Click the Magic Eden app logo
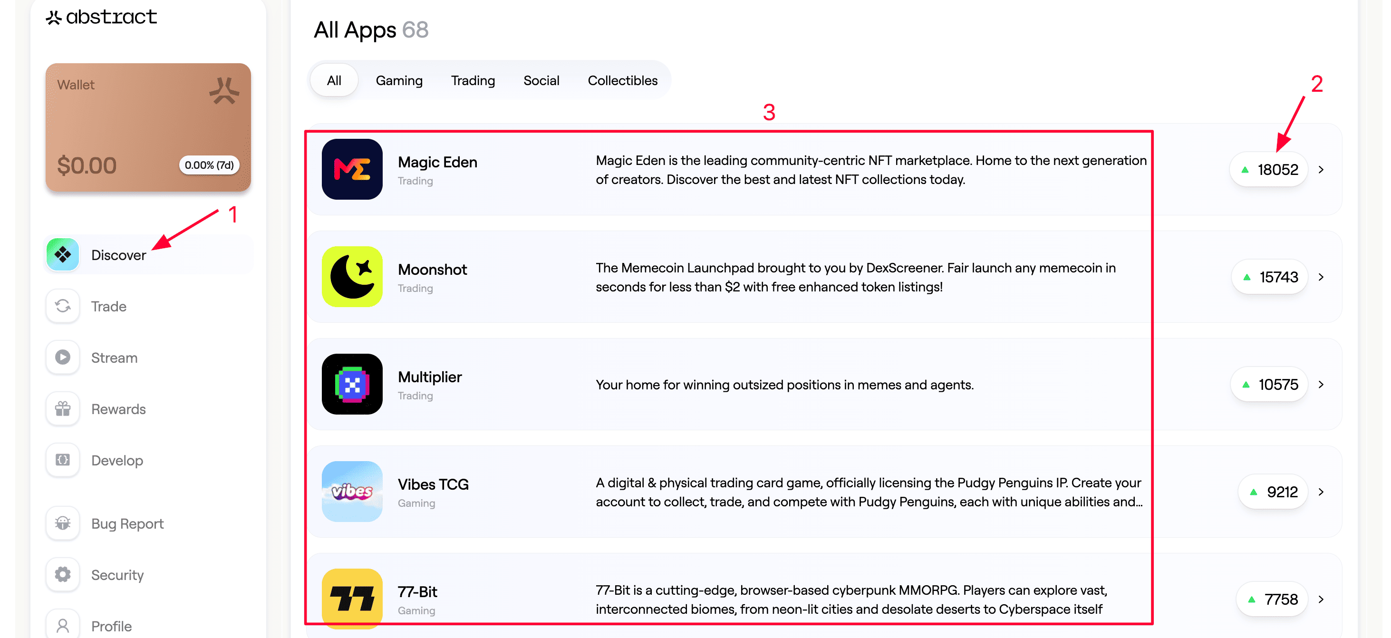 (352, 170)
